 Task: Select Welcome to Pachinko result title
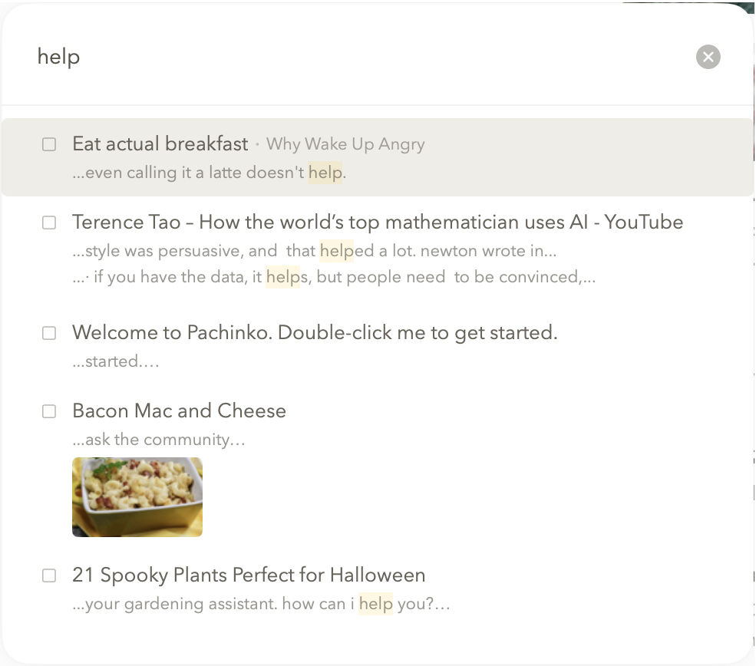tap(314, 333)
